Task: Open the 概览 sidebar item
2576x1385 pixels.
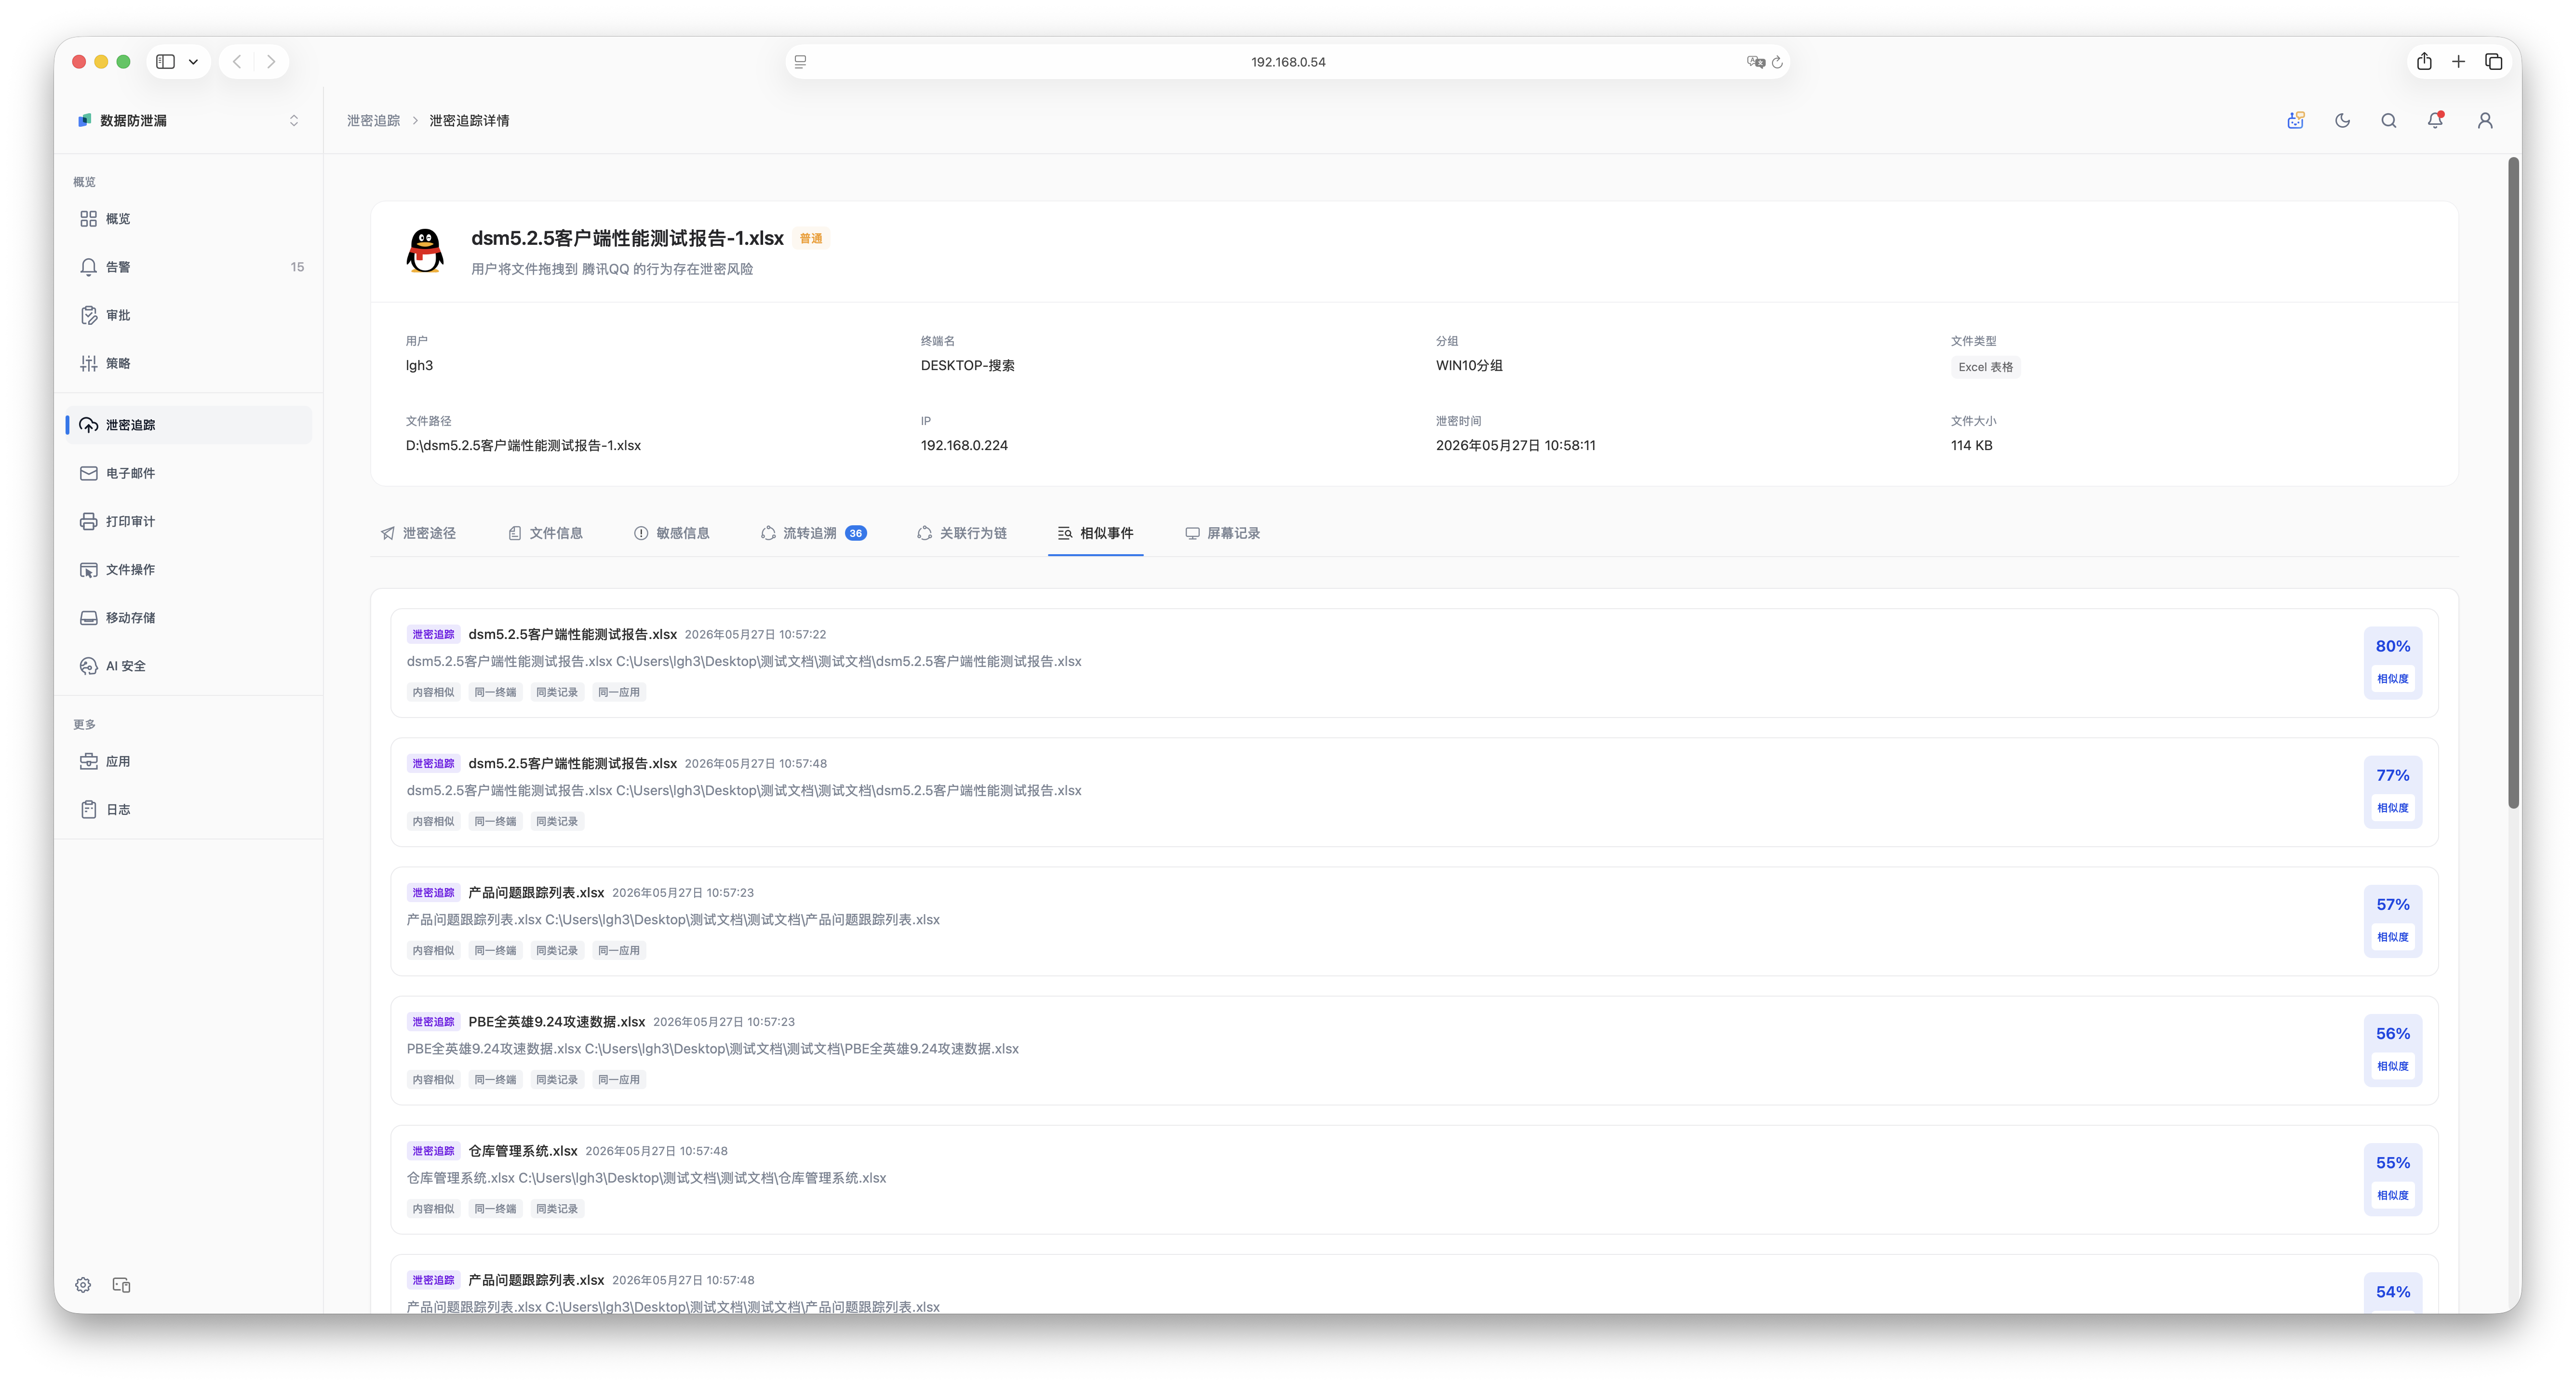Action: coord(188,218)
